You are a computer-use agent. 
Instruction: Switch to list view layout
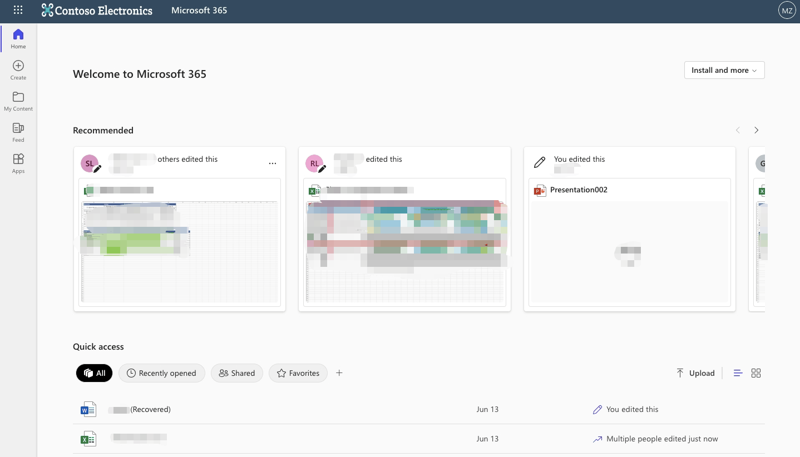738,373
